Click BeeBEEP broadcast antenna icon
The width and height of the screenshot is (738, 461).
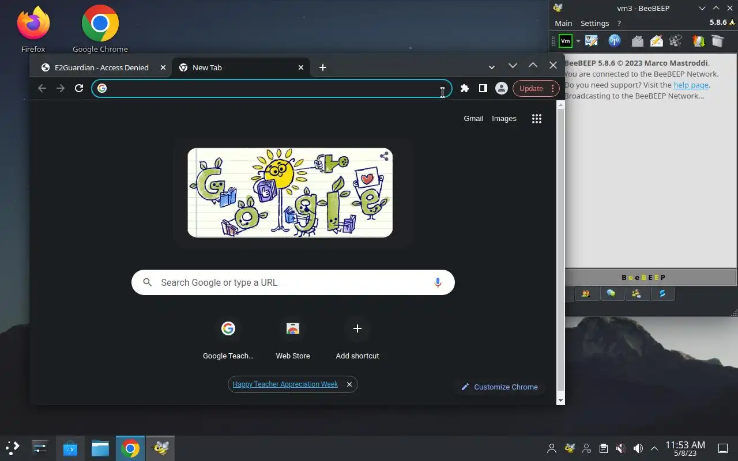pos(615,41)
